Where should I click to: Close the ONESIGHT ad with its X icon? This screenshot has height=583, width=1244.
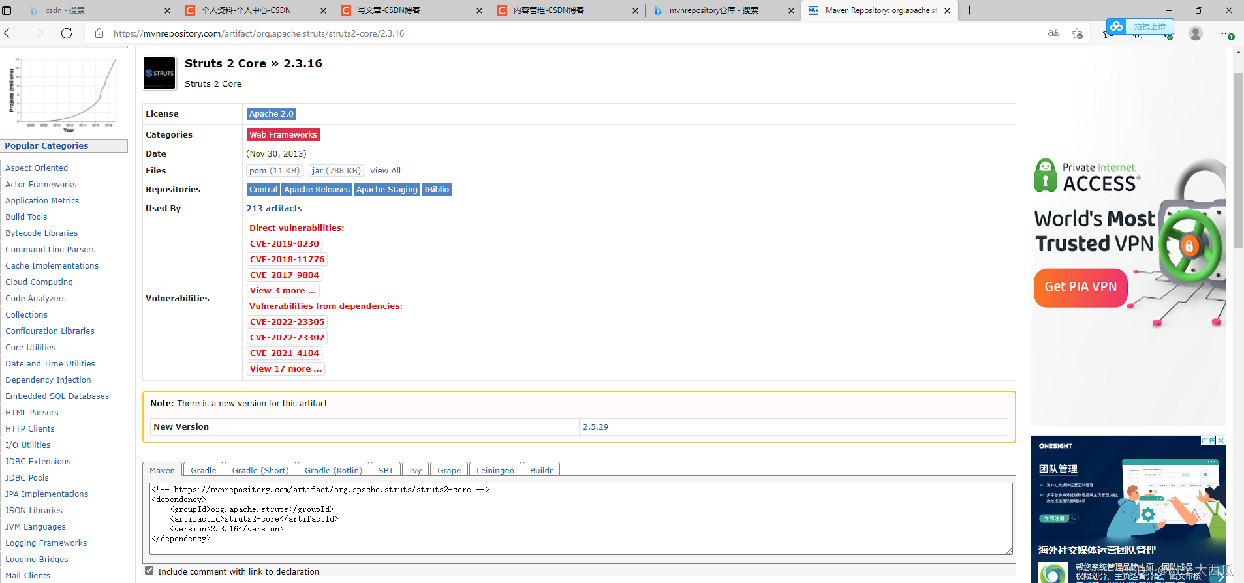click(1221, 440)
